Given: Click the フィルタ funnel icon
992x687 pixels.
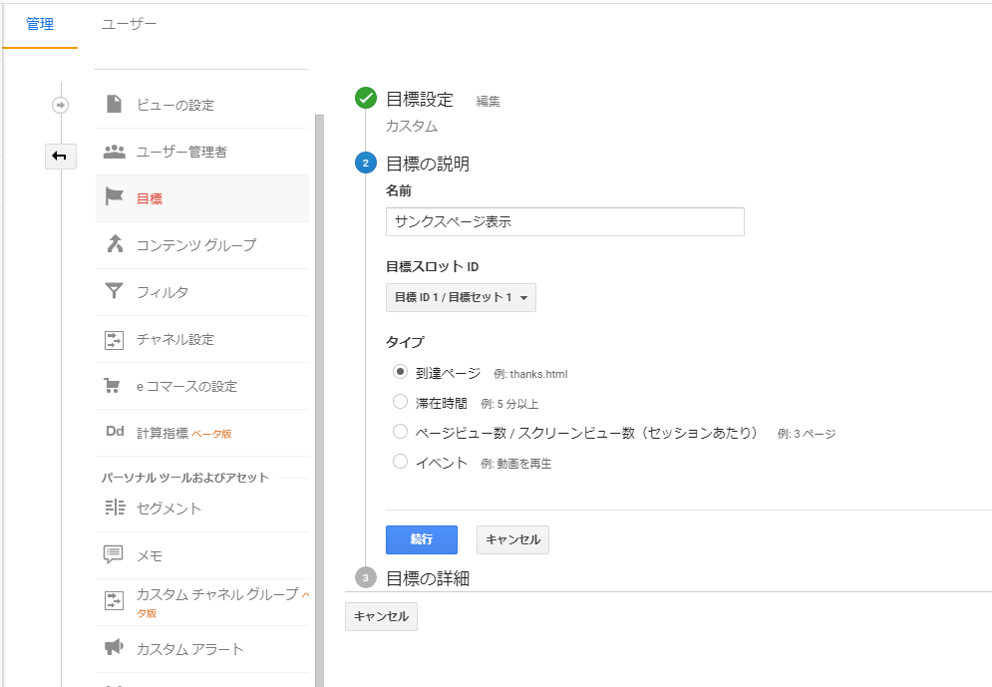Looking at the screenshot, I should (x=114, y=291).
